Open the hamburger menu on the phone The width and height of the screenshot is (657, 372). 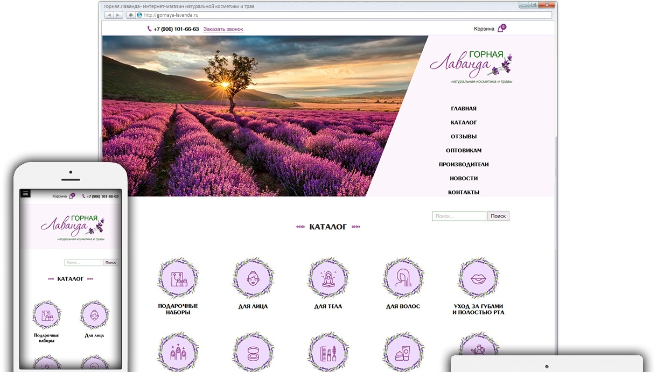25,193
